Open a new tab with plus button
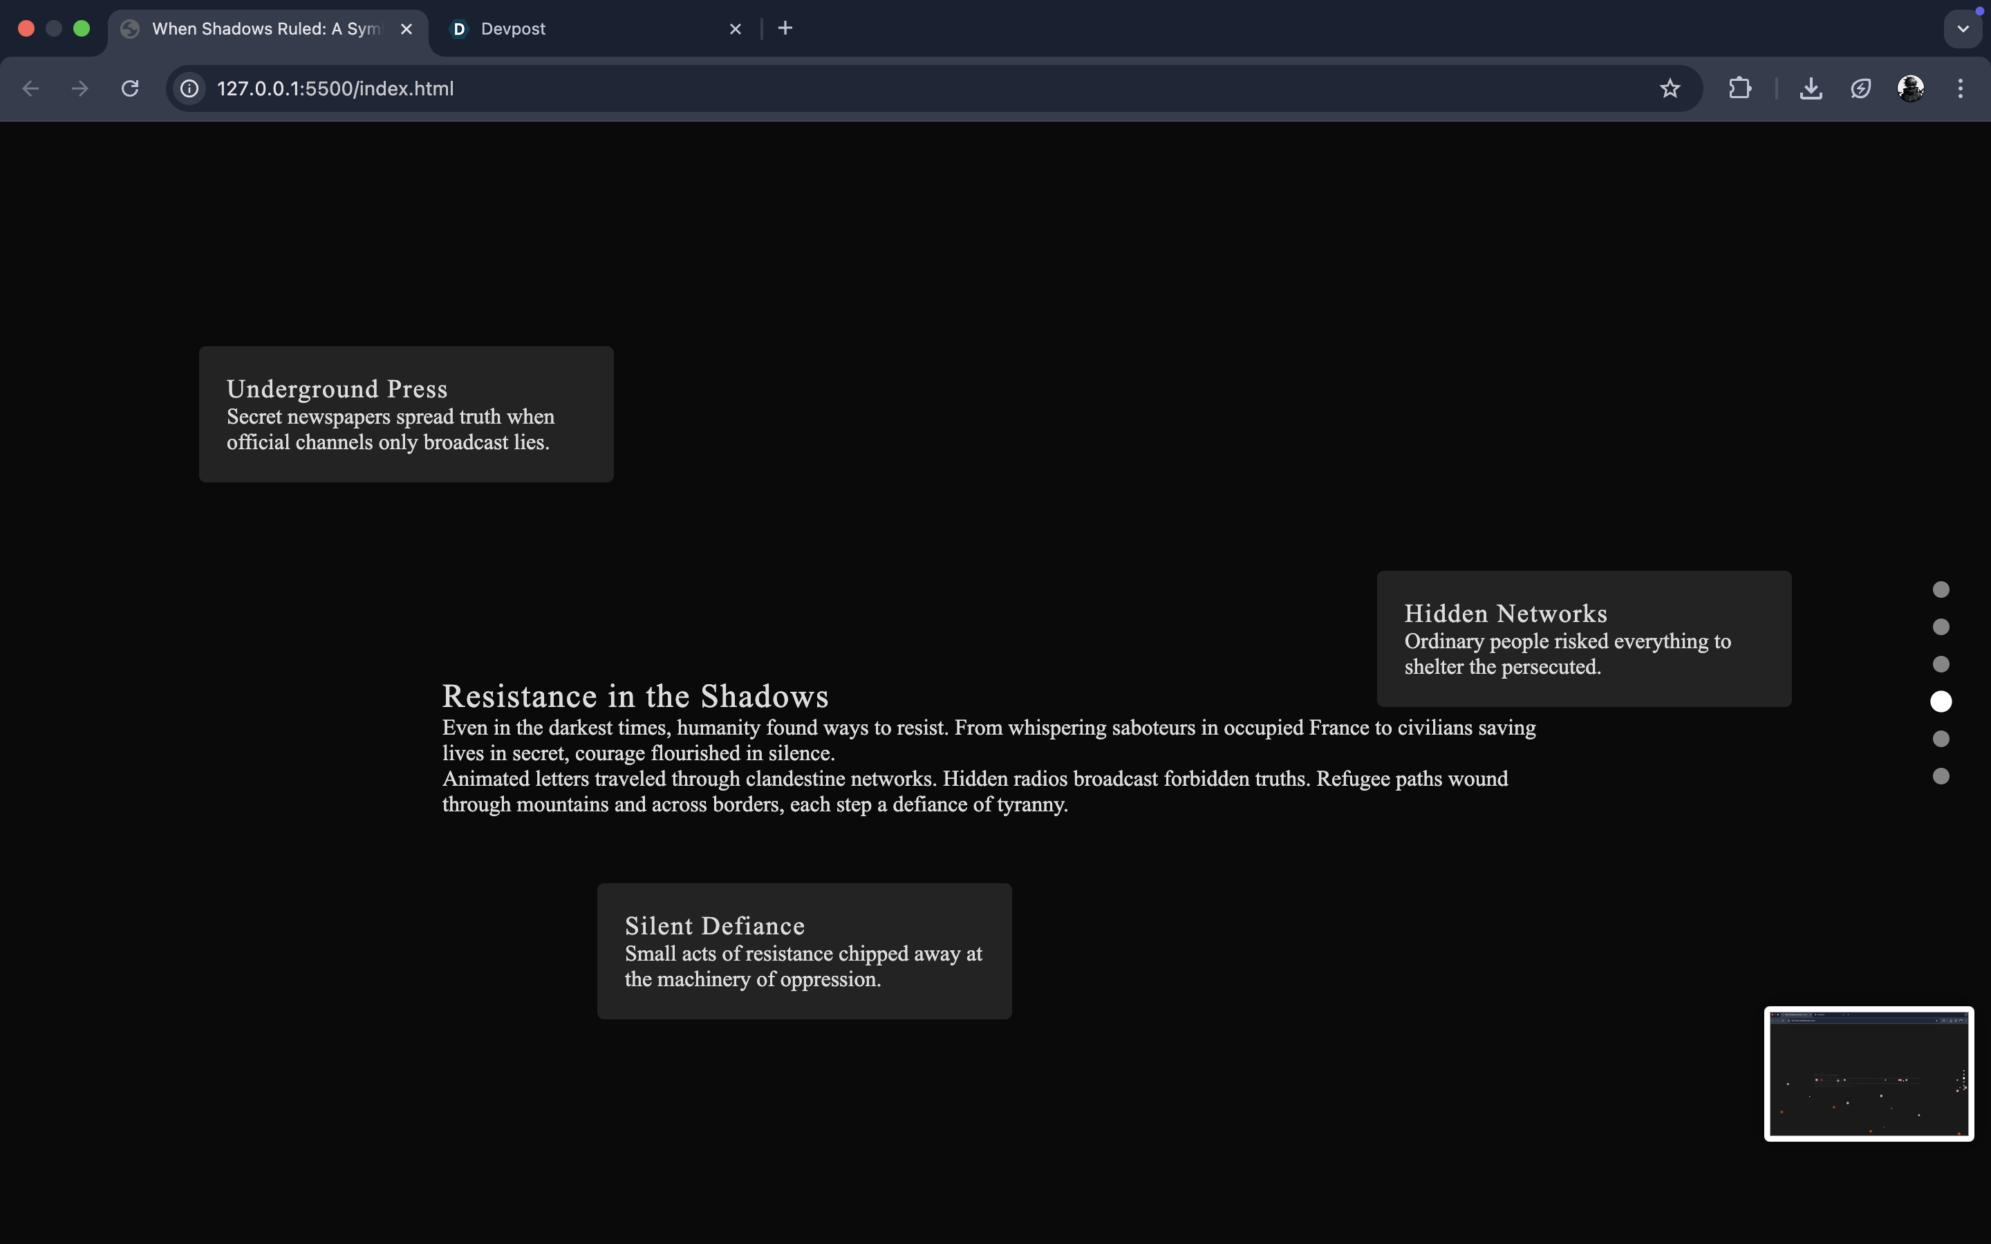The image size is (1991, 1244). tap(785, 29)
